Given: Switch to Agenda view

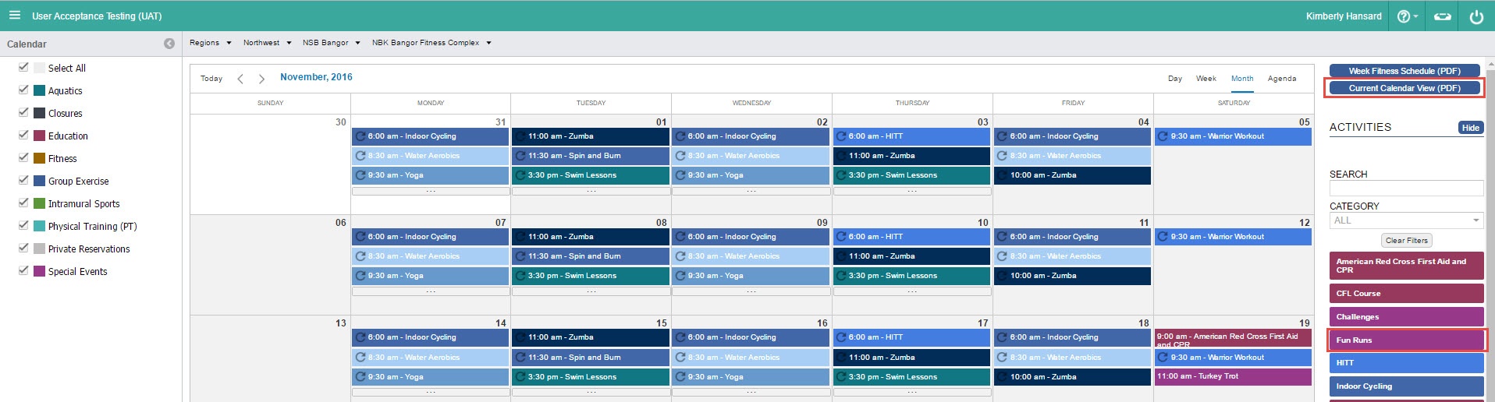Looking at the screenshot, I should click(x=1281, y=79).
